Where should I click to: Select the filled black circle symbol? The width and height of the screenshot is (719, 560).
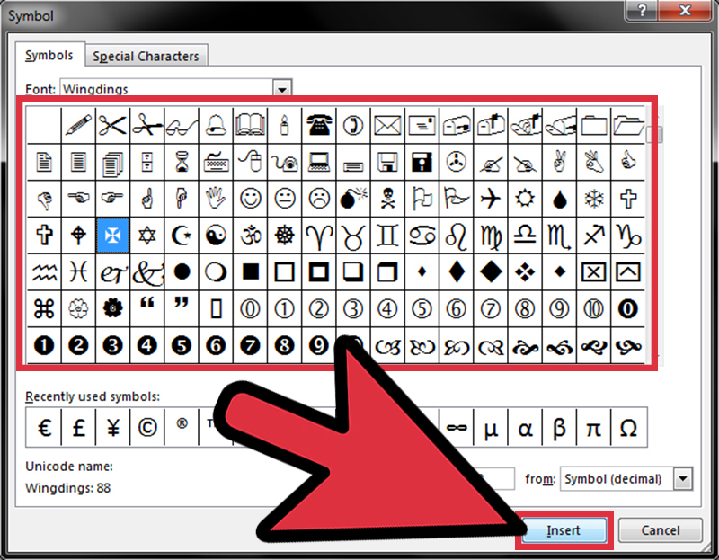point(182,272)
